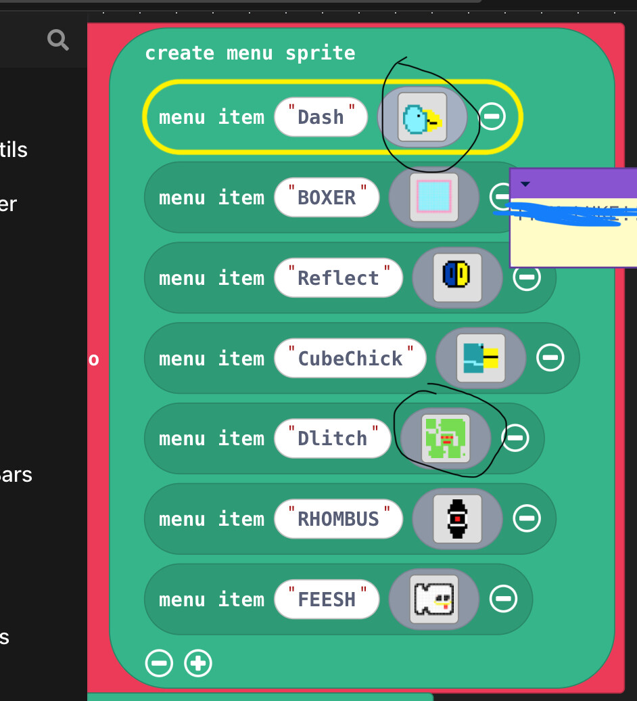The image size is (637, 701).
Task: Open the CubeChick sprite image editor
Action: coord(481,358)
